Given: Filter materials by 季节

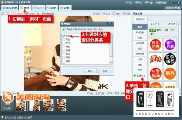Looking at the screenshot, I should click(x=153, y=34).
